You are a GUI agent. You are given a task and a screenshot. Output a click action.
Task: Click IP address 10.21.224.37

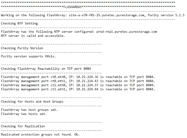(87, 85)
